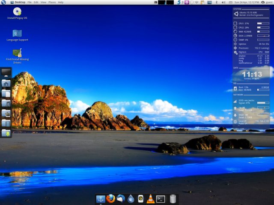Click the Pinguy logo menu in top panel

[x=3, y=2]
